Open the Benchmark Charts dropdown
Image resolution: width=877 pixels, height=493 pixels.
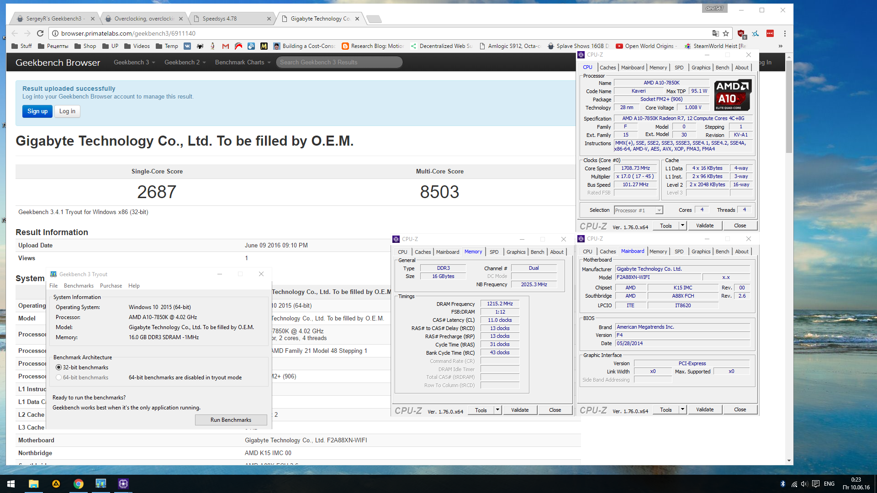[243, 63]
